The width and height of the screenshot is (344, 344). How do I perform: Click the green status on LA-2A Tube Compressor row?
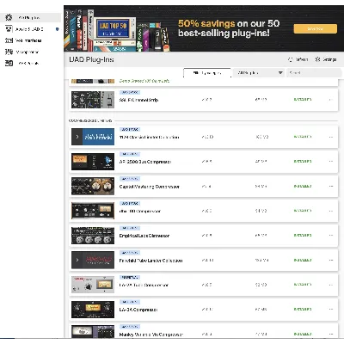click(x=303, y=285)
